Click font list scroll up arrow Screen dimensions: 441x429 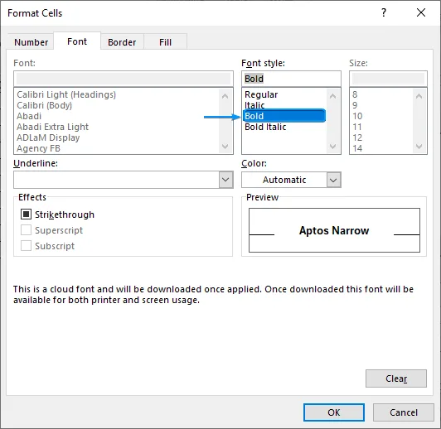pos(225,96)
